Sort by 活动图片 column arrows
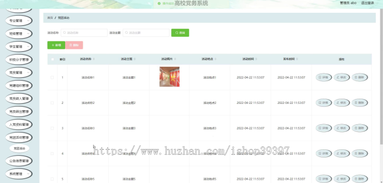The width and height of the screenshot is (383, 183). coord(175,59)
